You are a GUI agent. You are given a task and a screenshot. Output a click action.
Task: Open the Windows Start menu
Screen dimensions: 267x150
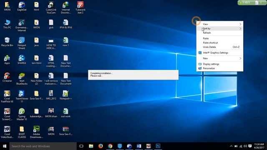coord(5,146)
